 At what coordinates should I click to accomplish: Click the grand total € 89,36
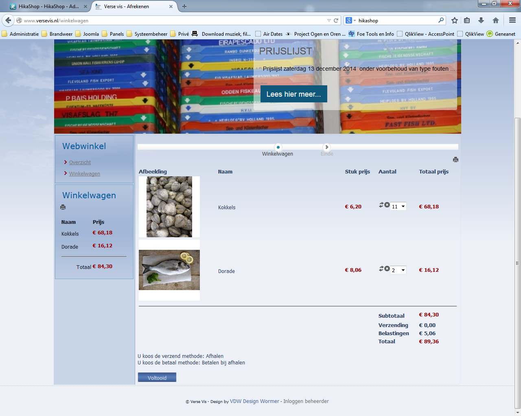(429, 342)
